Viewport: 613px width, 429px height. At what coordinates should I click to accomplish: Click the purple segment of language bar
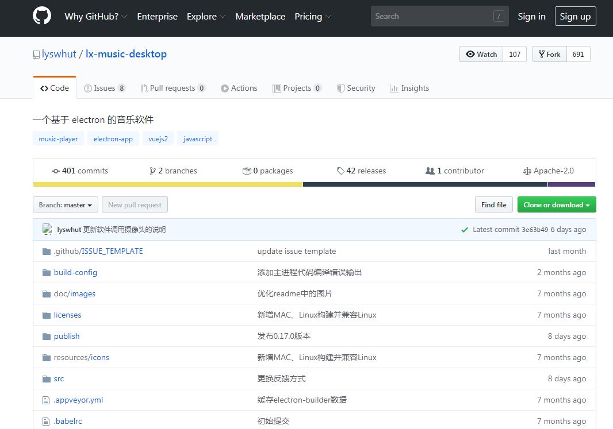point(572,184)
